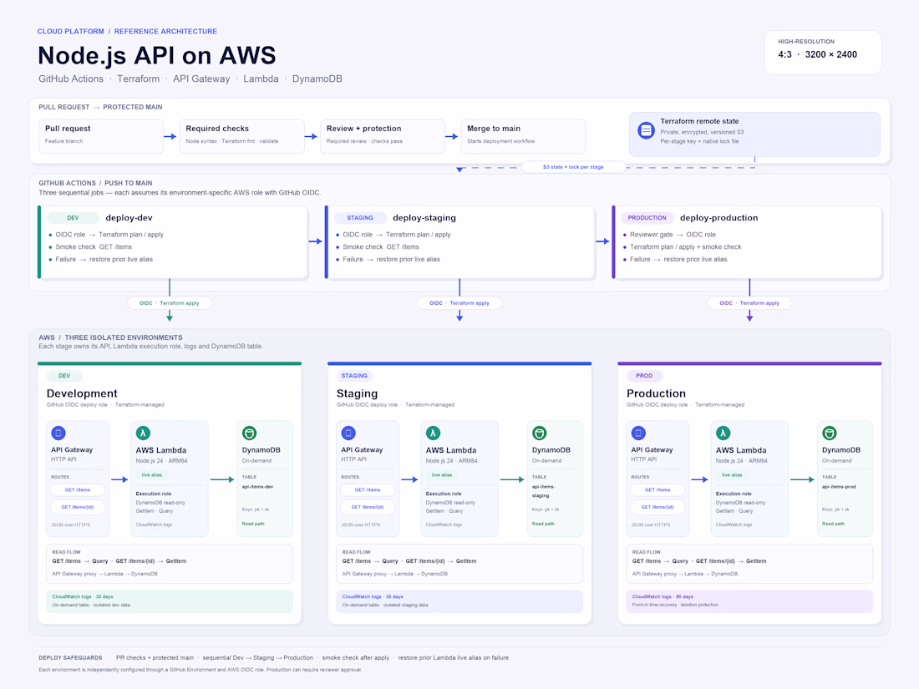Open the REFERENCE ARCHITECTURE breadcrumb
This screenshot has height=689, width=919.
pyautogui.click(x=166, y=32)
